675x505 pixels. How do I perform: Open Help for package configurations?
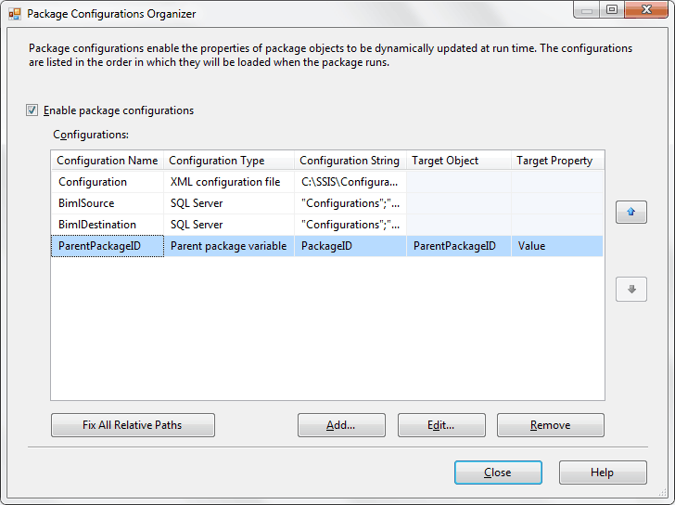click(x=602, y=473)
